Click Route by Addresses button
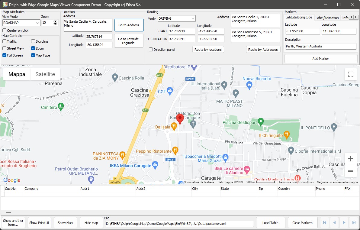Image resolution: width=360 pixels, height=230 pixels. point(263,49)
